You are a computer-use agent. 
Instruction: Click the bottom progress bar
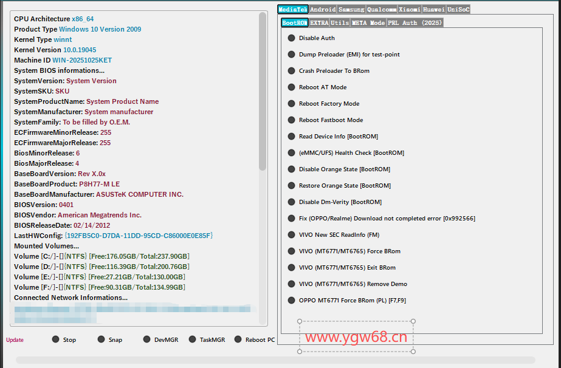click(275, 359)
